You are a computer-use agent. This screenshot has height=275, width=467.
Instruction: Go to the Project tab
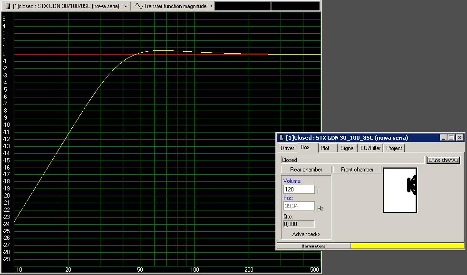[x=394, y=148]
